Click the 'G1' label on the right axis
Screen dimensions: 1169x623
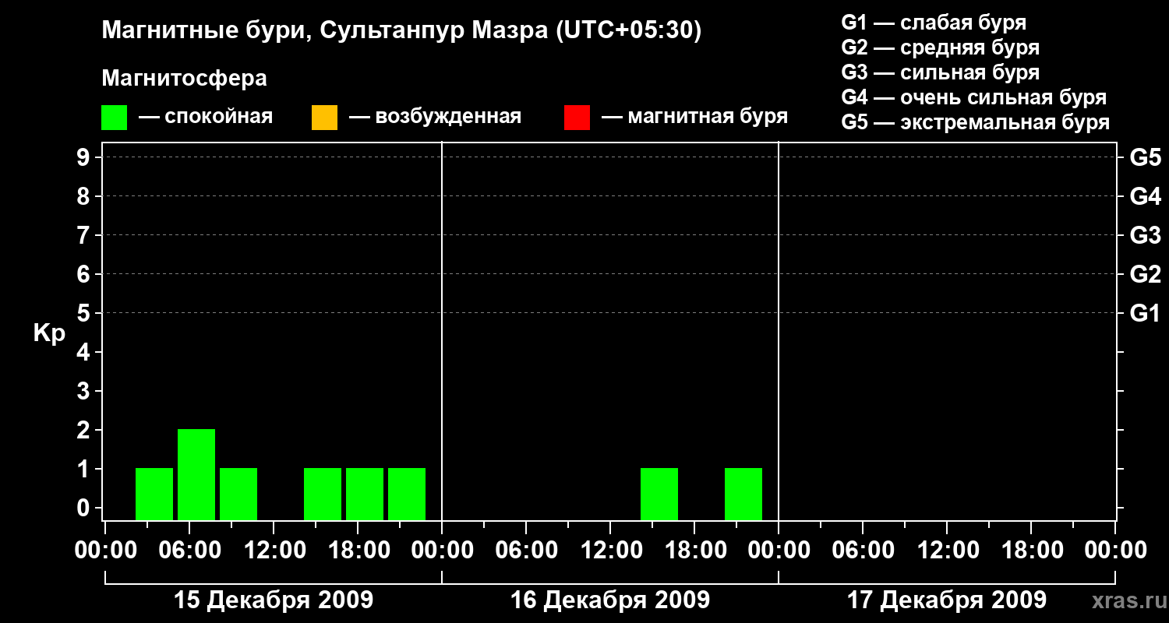pyautogui.click(x=1145, y=314)
